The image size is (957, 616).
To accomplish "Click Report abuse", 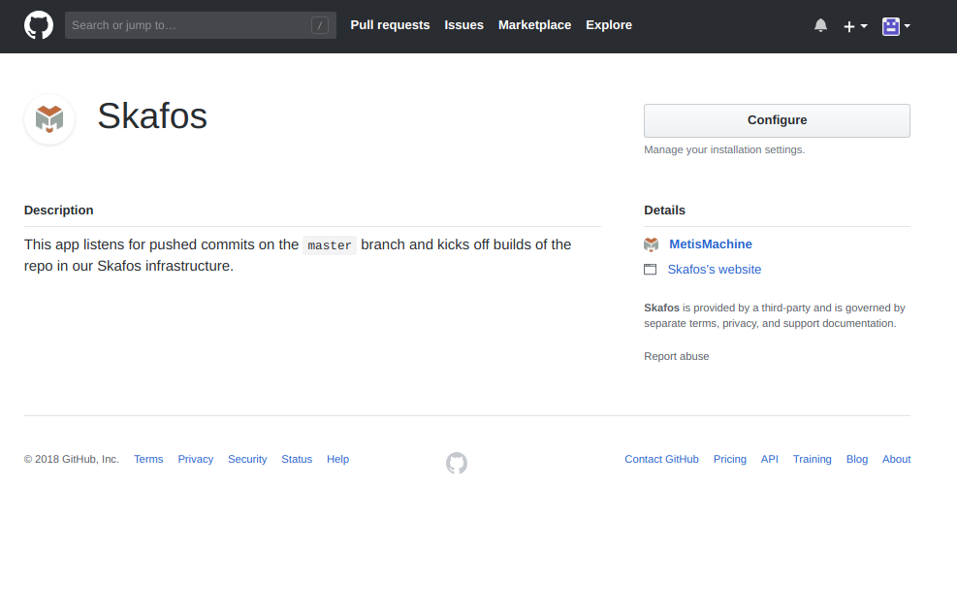I will pos(676,356).
